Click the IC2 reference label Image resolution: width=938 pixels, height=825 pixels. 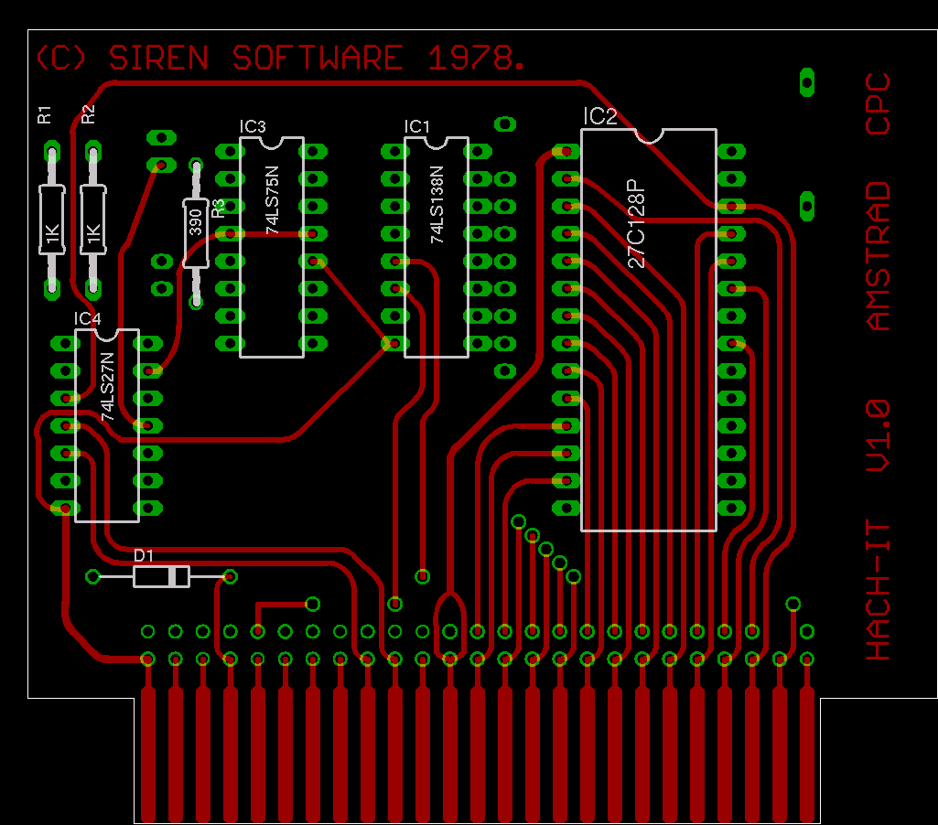[599, 116]
